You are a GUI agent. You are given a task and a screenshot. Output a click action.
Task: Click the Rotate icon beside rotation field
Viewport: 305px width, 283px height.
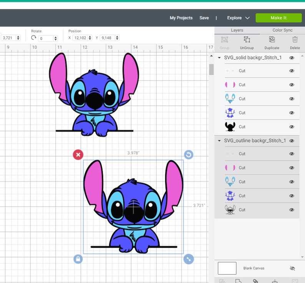click(34, 38)
